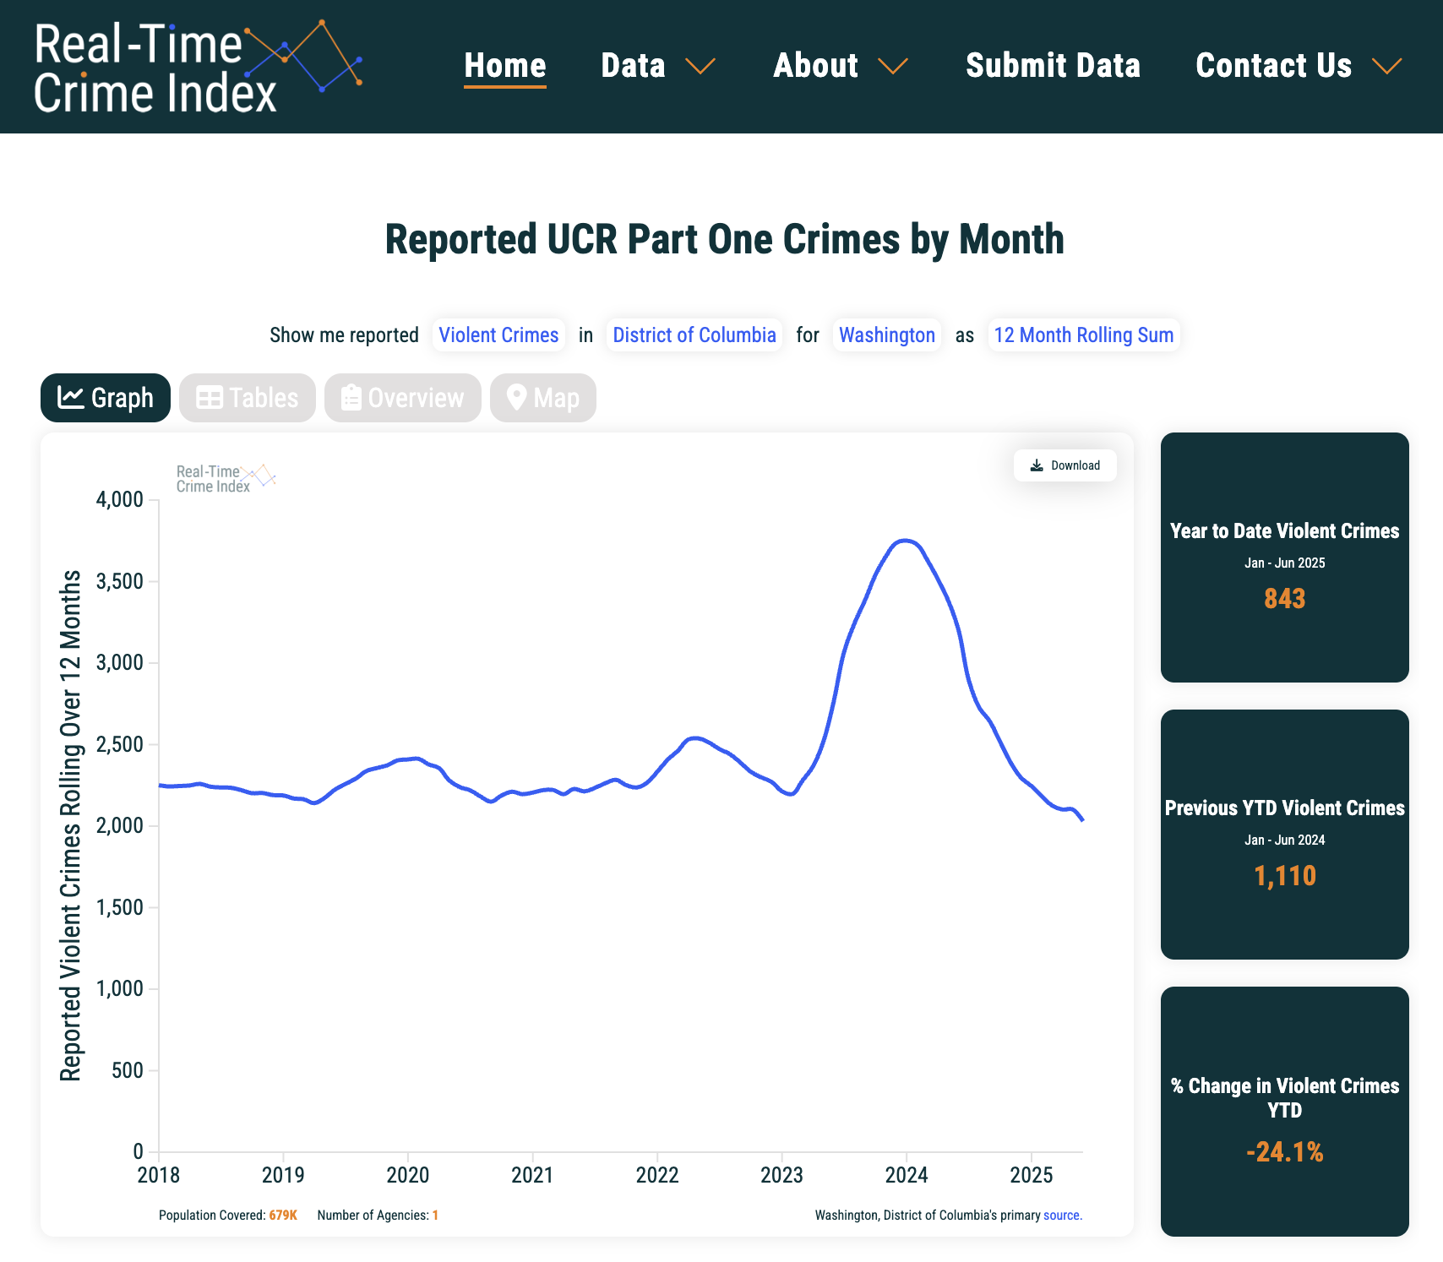Open the Contact Us menu
The width and height of the screenshot is (1443, 1262).
tap(1274, 66)
